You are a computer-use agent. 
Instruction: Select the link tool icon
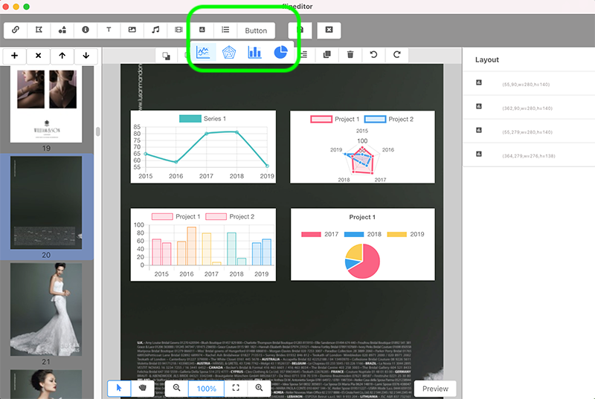[16, 30]
